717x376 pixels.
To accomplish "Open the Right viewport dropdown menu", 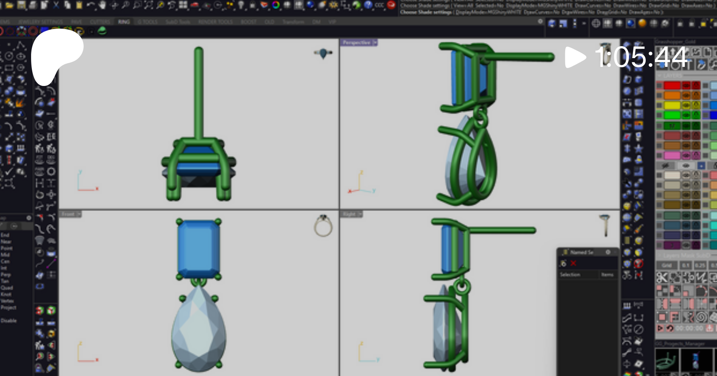I will 360,214.
